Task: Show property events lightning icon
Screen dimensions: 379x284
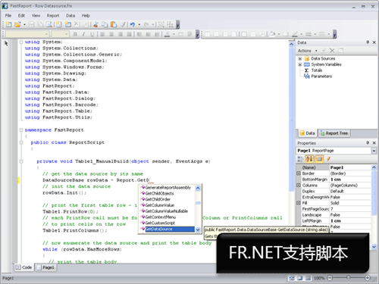Action: pos(328,159)
